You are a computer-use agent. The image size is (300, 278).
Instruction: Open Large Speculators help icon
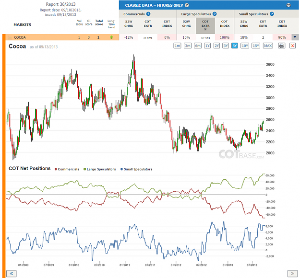[x=215, y=14]
